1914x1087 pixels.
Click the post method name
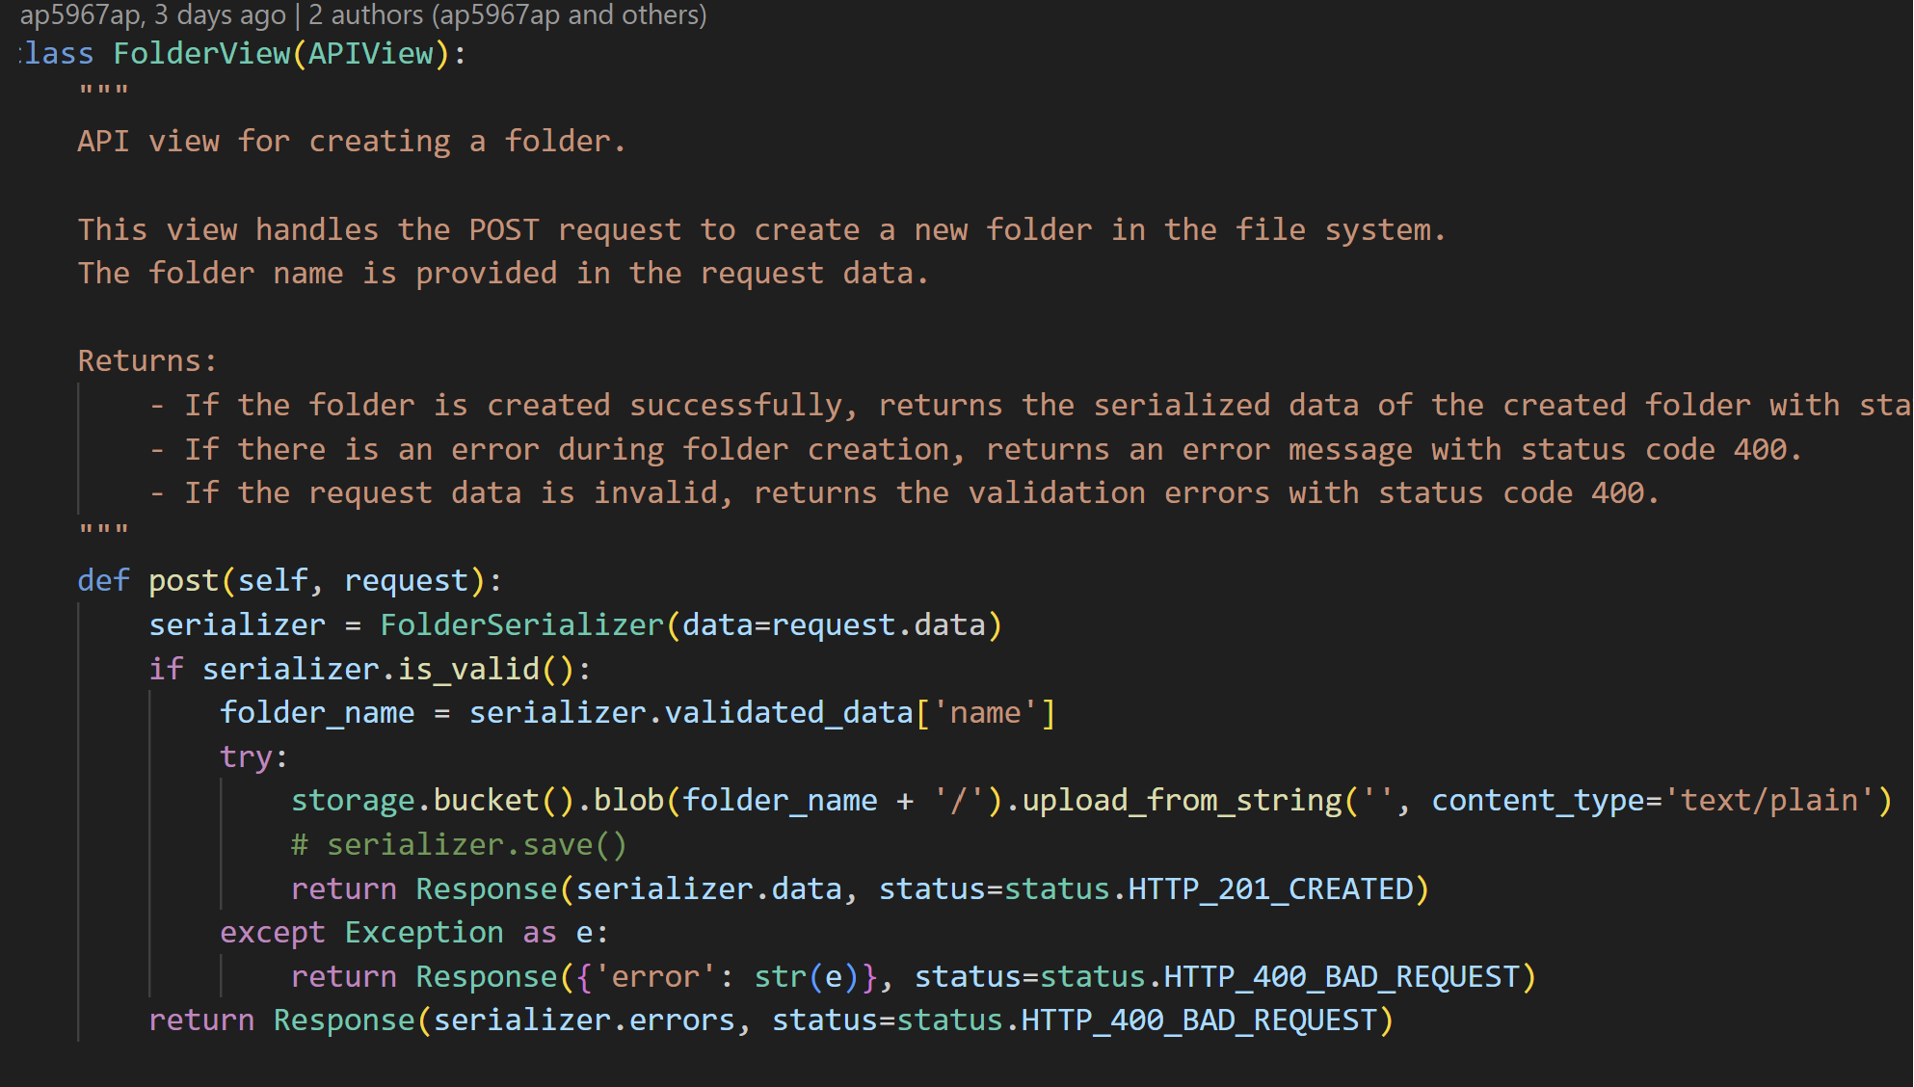coord(185,579)
